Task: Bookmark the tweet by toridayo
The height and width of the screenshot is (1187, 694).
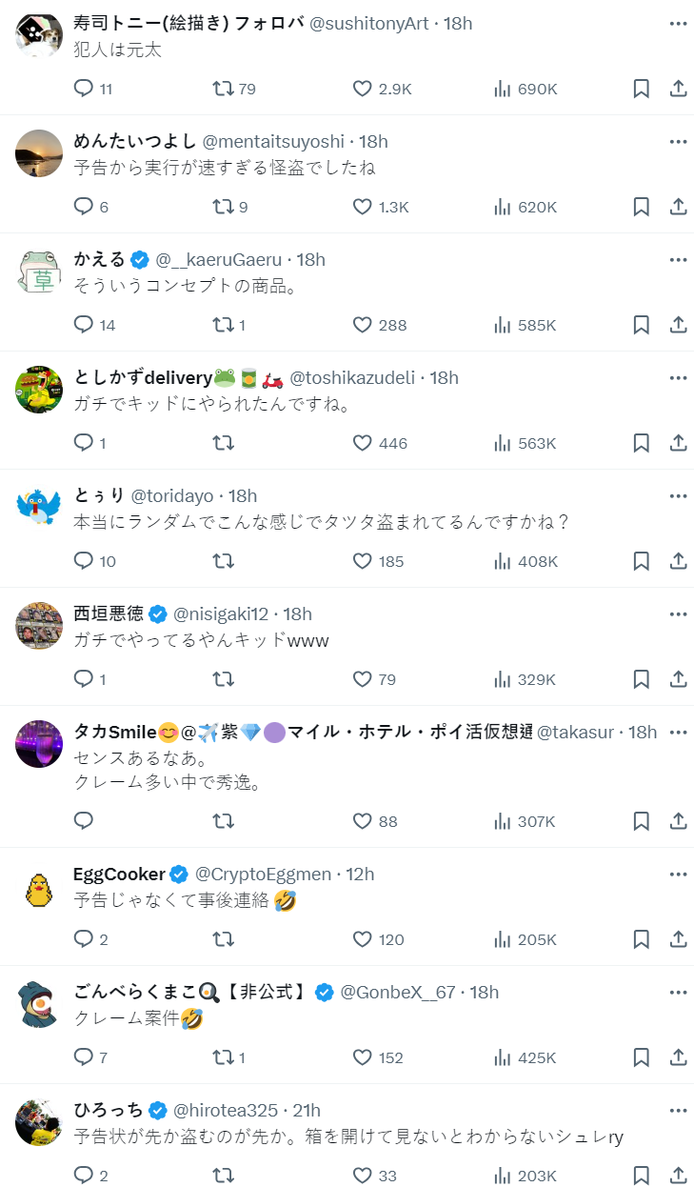Action: pyautogui.click(x=642, y=561)
